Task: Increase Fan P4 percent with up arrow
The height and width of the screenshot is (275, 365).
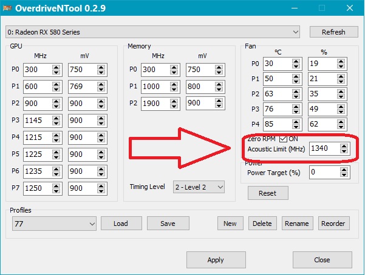Action: [341, 122]
